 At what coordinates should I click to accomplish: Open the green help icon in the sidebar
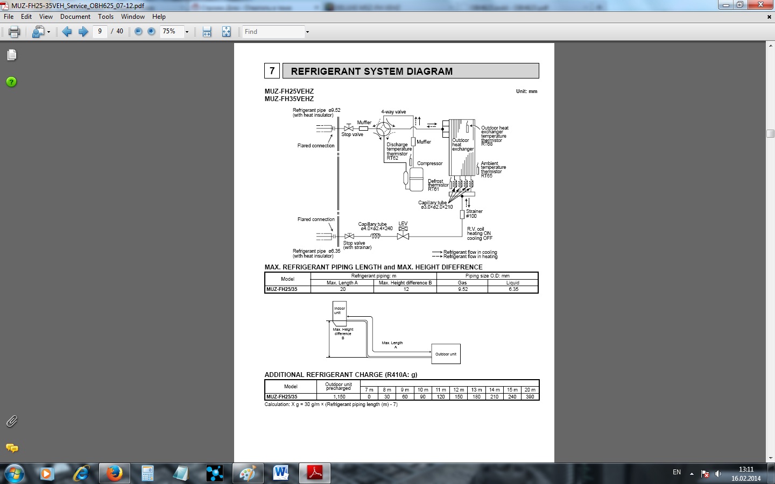[x=11, y=82]
